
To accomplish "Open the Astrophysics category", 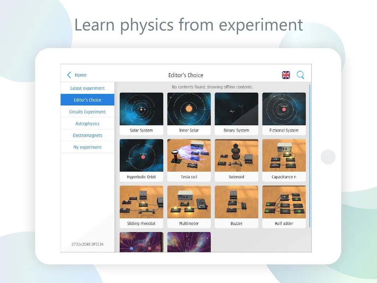I will [x=87, y=123].
